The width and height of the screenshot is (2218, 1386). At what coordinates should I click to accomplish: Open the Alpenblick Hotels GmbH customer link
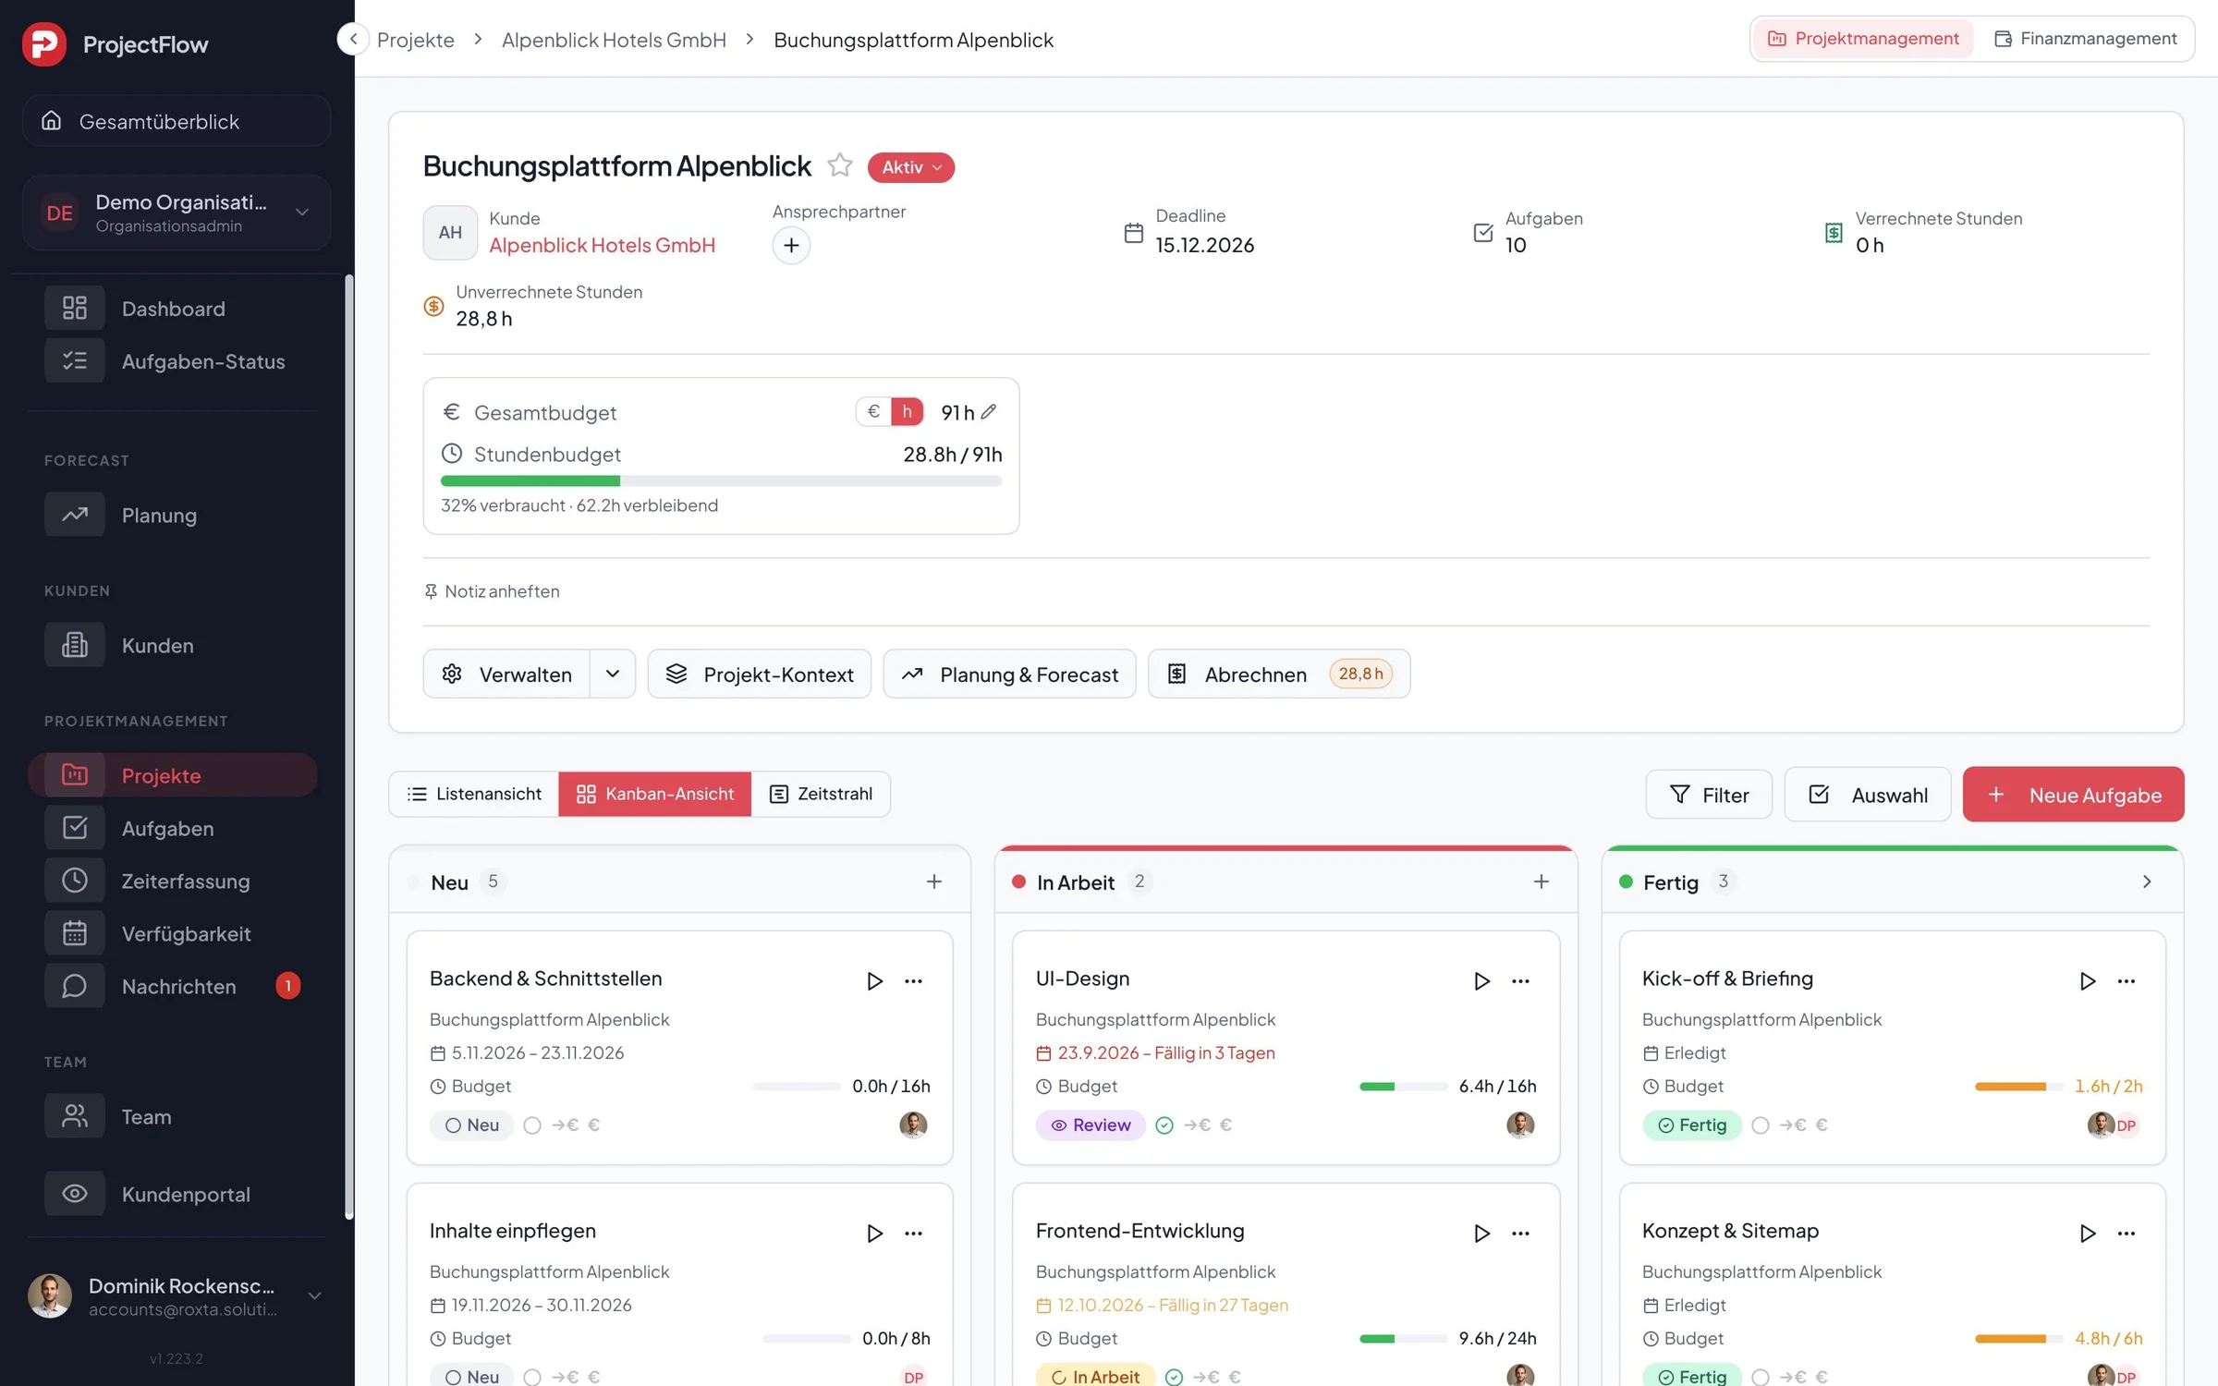coord(602,245)
